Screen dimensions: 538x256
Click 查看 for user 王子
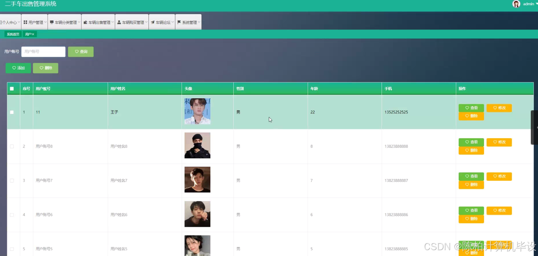[x=471, y=108]
